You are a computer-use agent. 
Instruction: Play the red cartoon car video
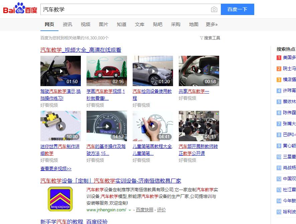pyautogui.click(x=107, y=71)
